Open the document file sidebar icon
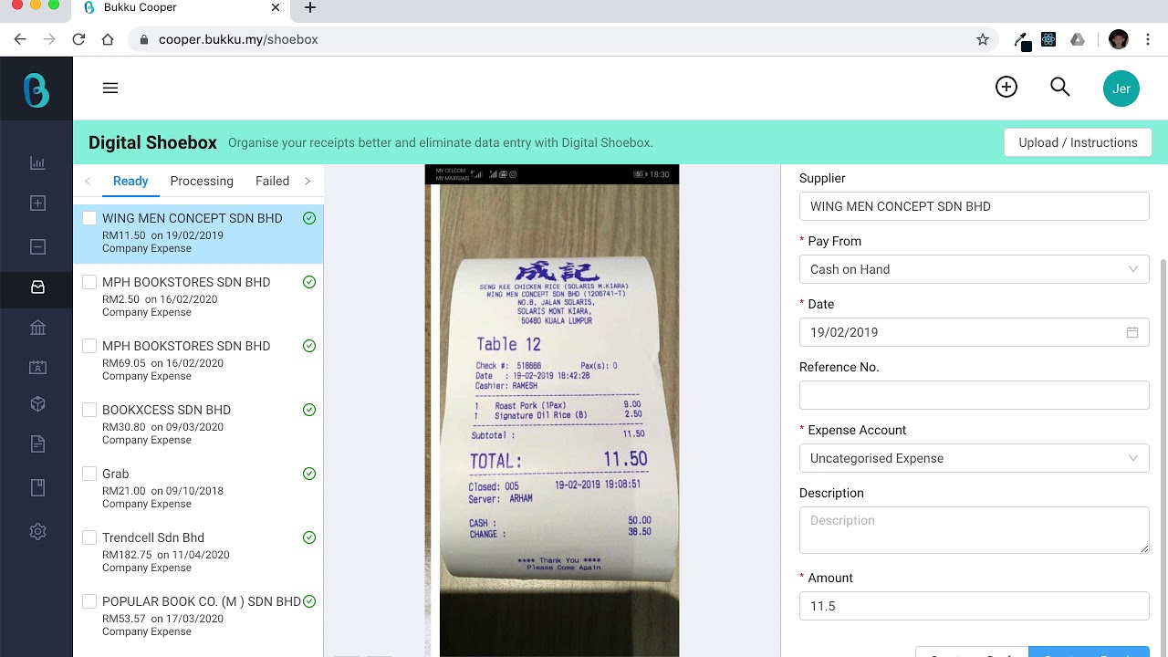This screenshot has width=1168, height=657. coord(37,443)
